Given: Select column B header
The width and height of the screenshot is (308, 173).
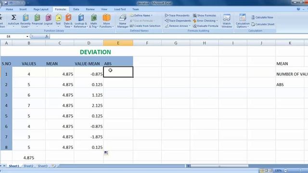Looking at the screenshot, I should pos(29,43).
